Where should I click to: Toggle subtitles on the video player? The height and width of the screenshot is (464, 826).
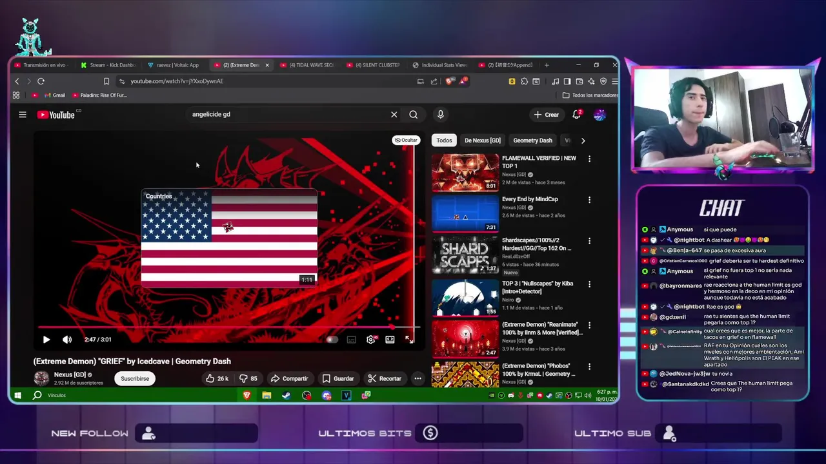point(351,340)
